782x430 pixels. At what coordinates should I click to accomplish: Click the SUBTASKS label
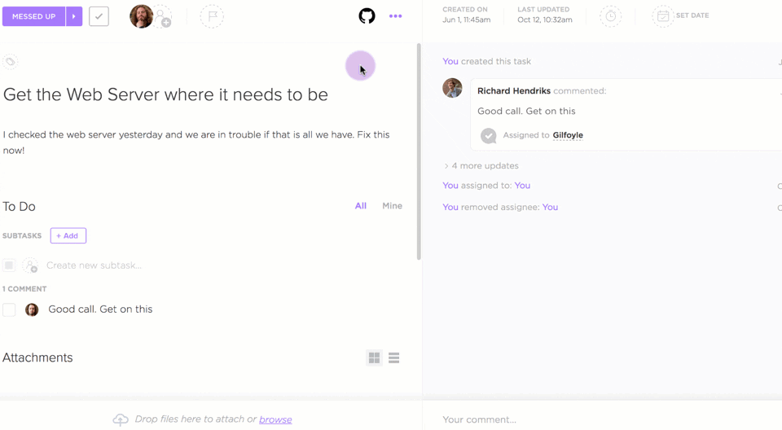pyautogui.click(x=22, y=235)
